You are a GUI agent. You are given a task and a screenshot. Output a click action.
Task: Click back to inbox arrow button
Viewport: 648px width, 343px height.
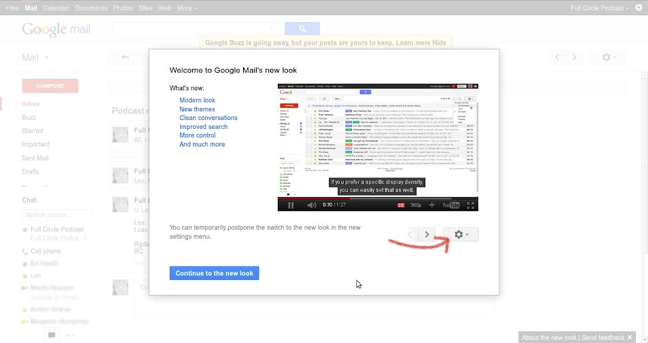pos(125,57)
